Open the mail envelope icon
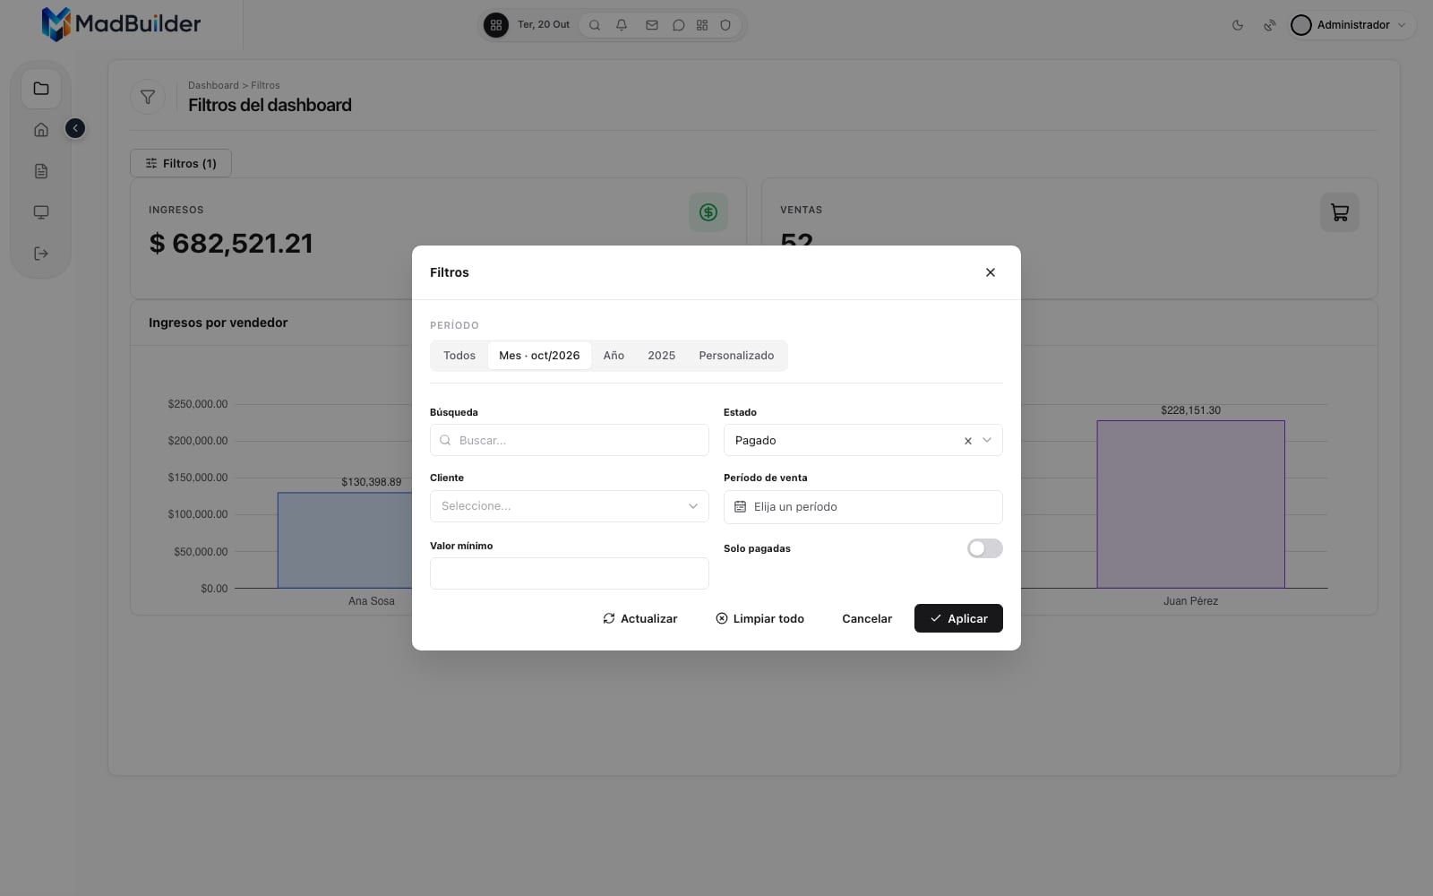The height and width of the screenshot is (896, 1433). [652, 25]
